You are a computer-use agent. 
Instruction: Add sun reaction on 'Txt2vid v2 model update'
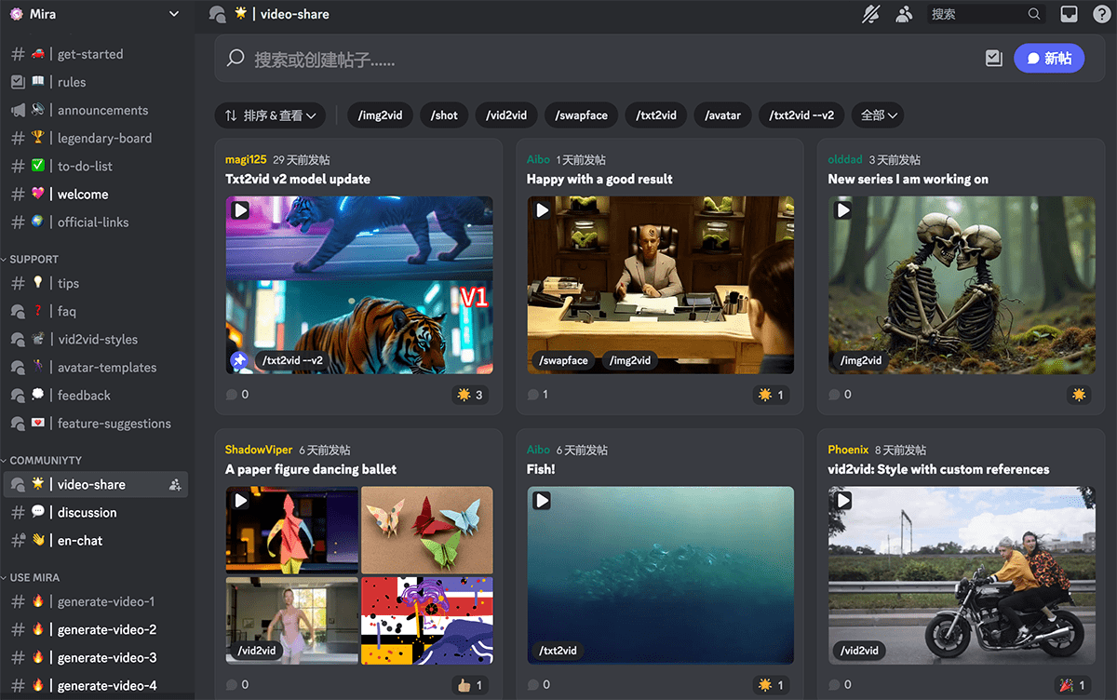pyautogui.click(x=470, y=395)
